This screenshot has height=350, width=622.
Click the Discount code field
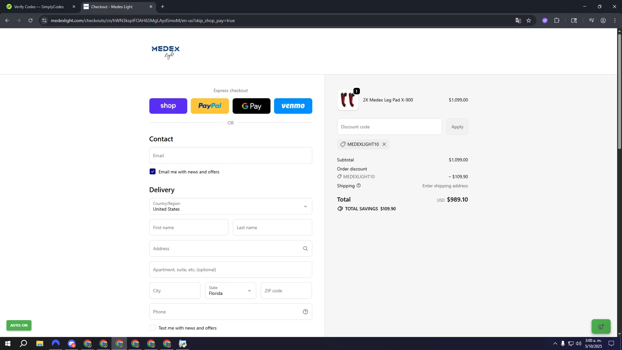point(389,127)
